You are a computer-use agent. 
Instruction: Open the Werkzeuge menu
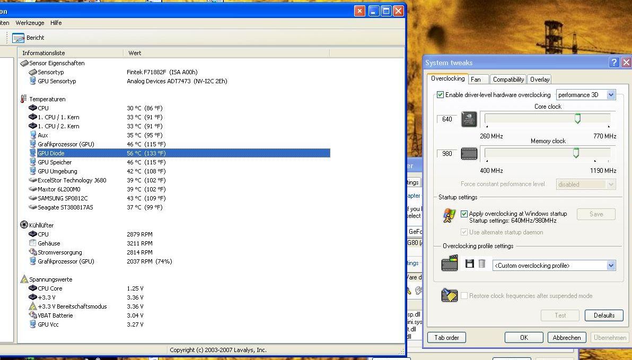tap(30, 23)
